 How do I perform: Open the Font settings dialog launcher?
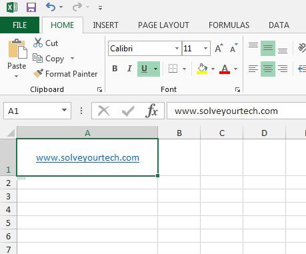pos(237,90)
